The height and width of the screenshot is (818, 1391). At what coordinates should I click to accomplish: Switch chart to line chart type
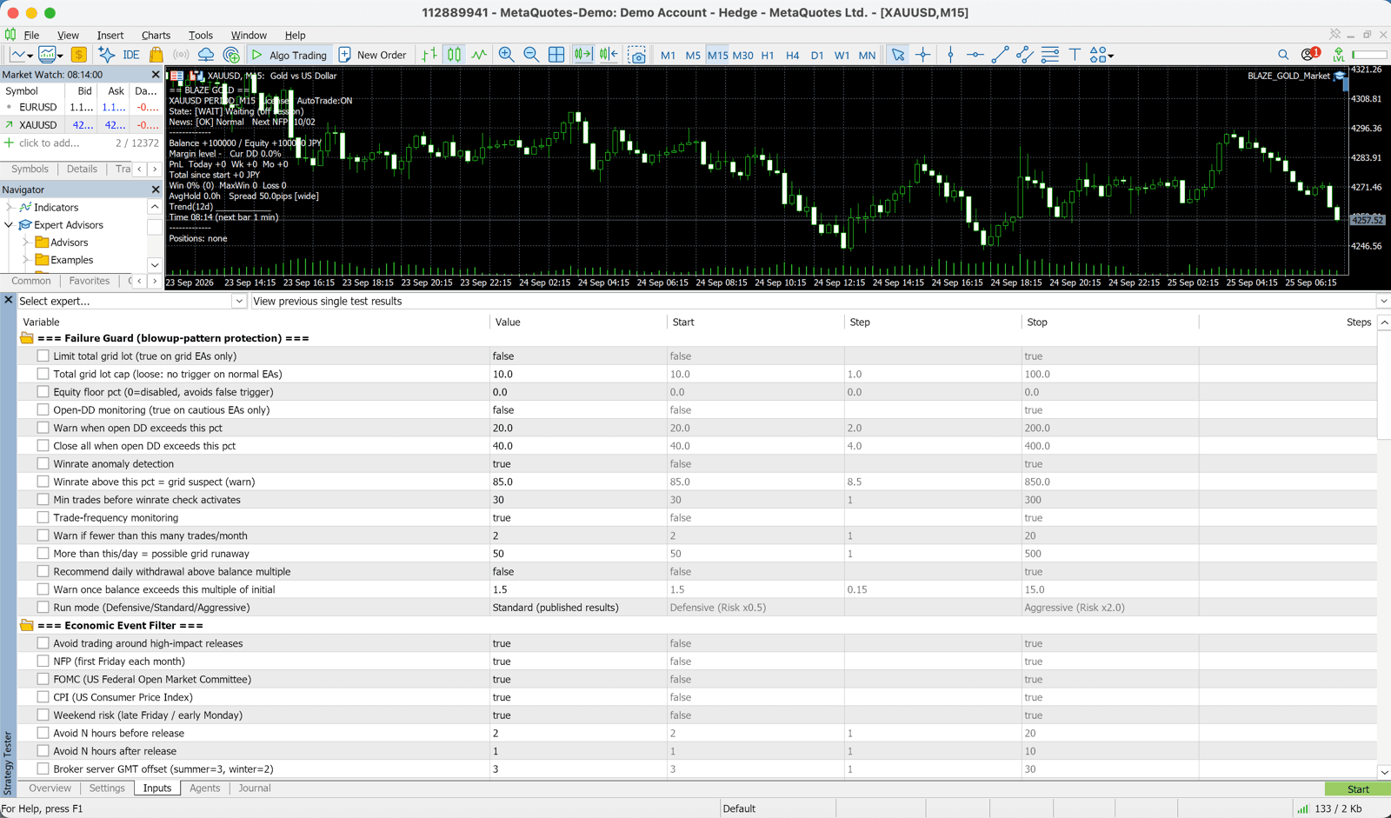[x=479, y=55]
